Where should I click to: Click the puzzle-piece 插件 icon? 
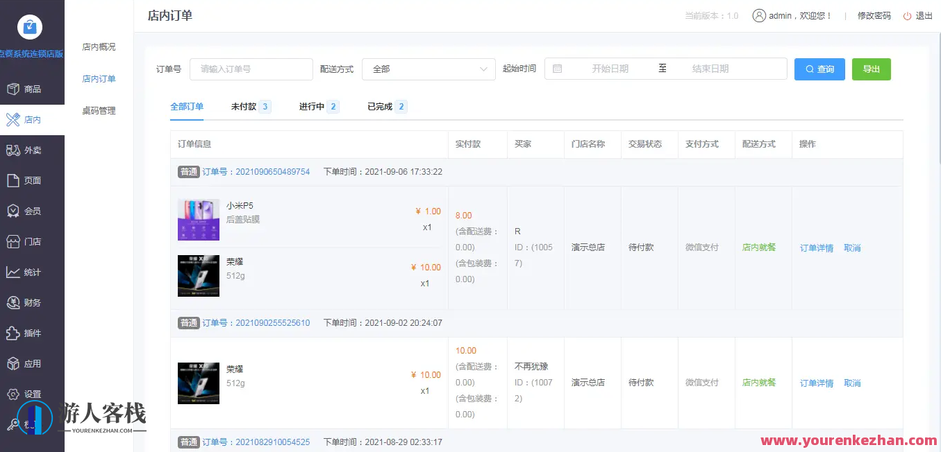tap(13, 333)
